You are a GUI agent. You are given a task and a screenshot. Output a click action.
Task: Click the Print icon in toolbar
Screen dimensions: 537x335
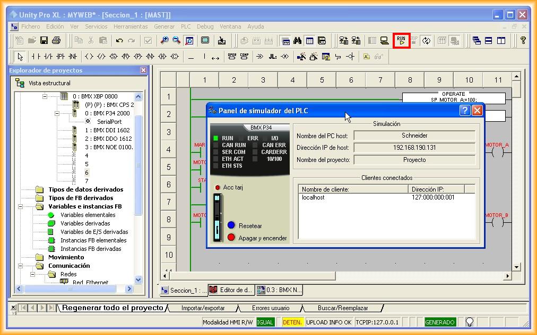(x=56, y=41)
